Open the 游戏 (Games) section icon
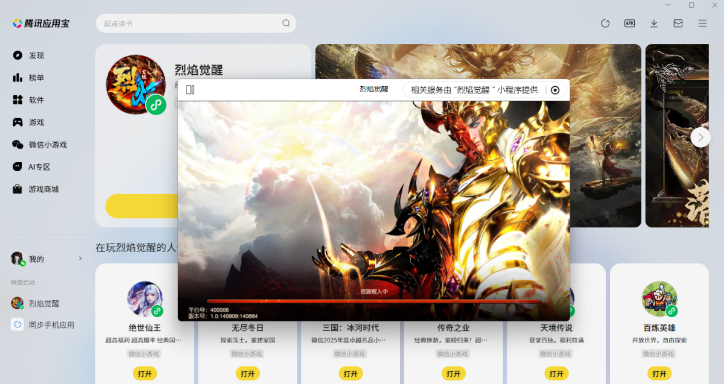This screenshot has width=724, height=384. click(x=19, y=122)
